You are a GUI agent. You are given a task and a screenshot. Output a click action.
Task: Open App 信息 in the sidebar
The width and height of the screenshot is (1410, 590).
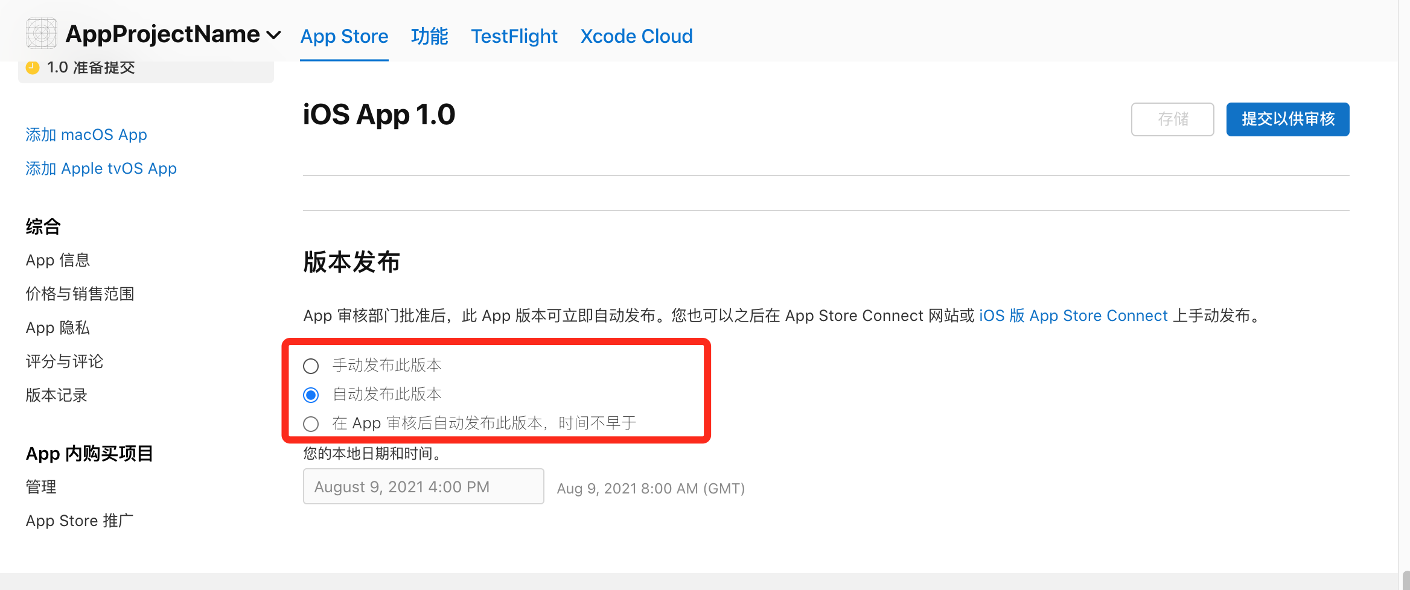57,260
